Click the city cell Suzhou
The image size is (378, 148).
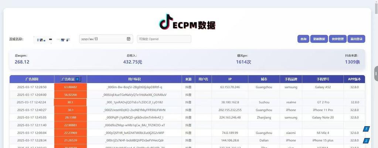coord(264,102)
